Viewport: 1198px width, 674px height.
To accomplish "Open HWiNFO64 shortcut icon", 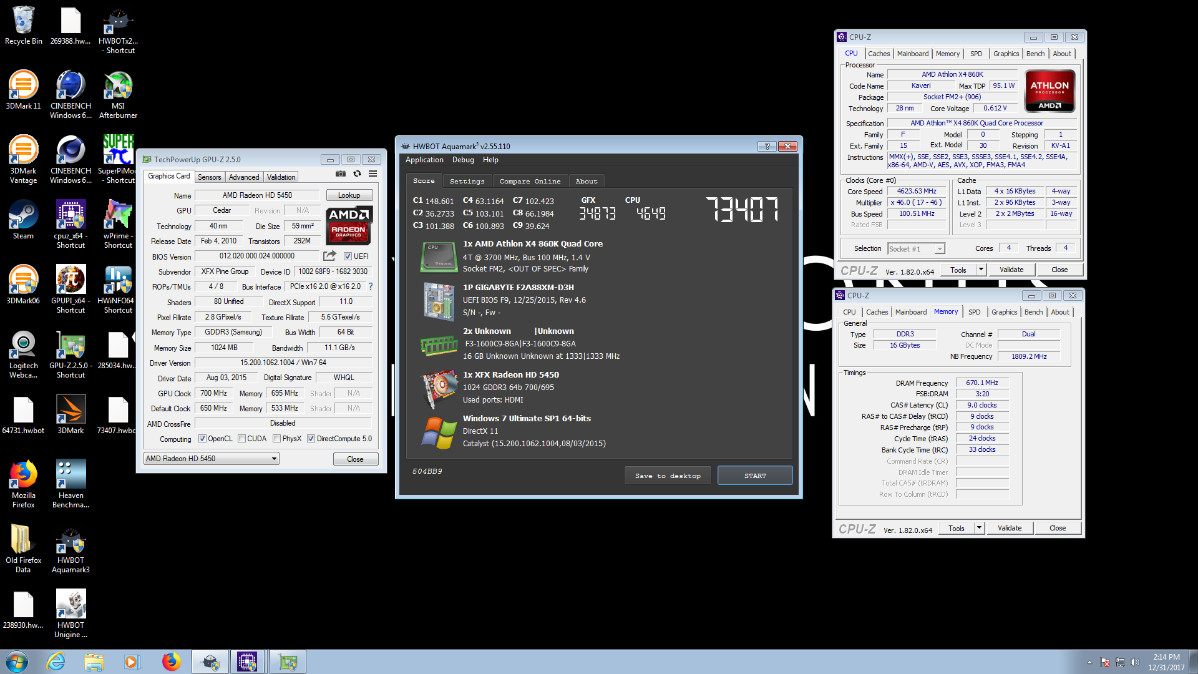I will [x=118, y=290].
